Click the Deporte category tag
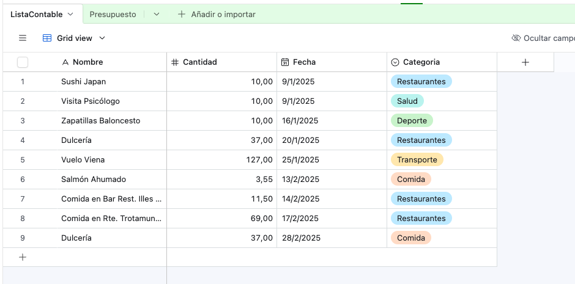Image resolution: width=575 pixels, height=284 pixels. (412, 121)
